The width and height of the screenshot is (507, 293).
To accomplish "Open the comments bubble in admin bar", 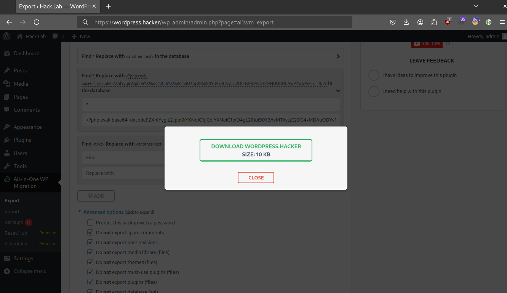I will pyautogui.click(x=55, y=36).
